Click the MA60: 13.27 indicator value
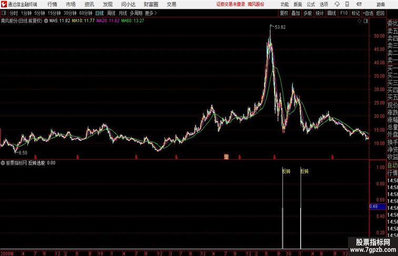The image size is (398, 256). tap(133, 21)
